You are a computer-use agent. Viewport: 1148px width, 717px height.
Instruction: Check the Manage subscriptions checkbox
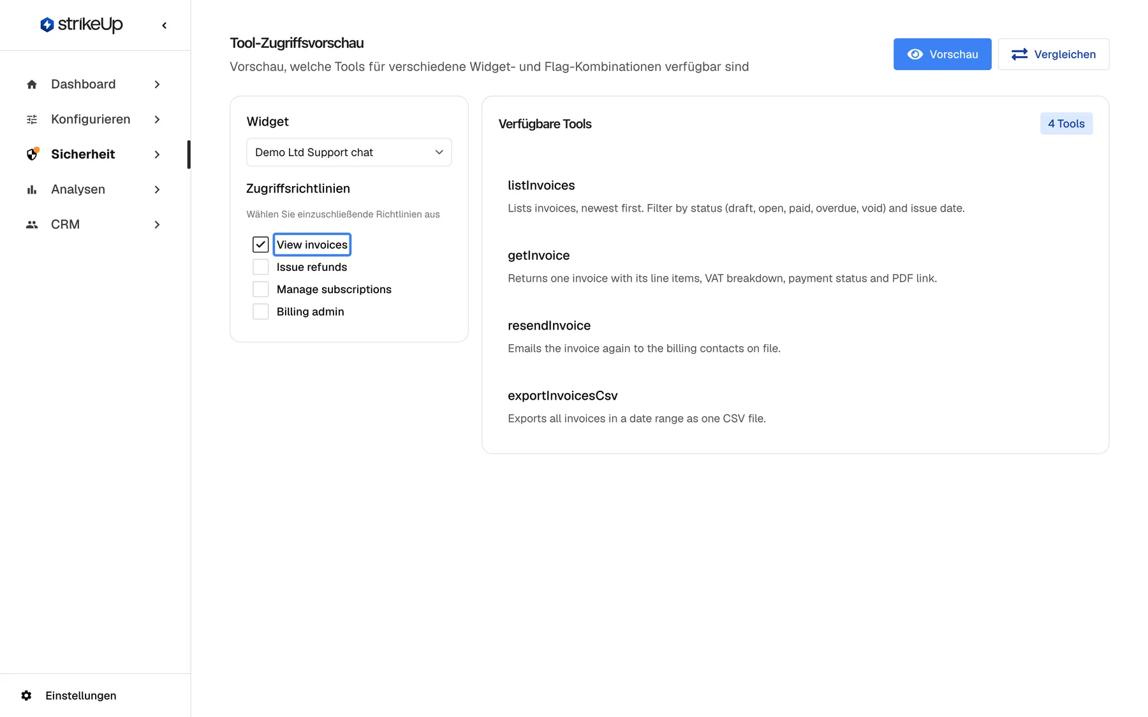pos(260,289)
